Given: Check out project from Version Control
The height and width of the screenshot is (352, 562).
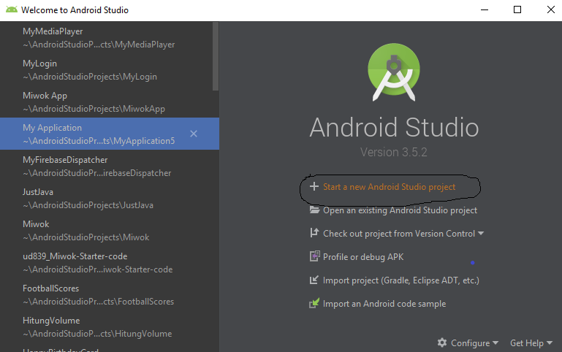Looking at the screenshot, I should [x=399, y=234].
